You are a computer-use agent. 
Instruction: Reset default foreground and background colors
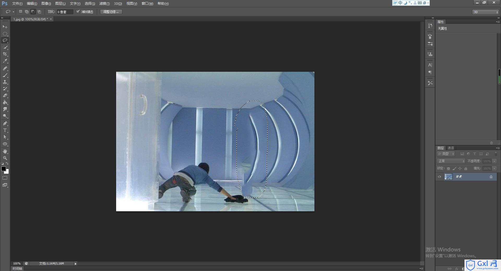tap(2, 164)
